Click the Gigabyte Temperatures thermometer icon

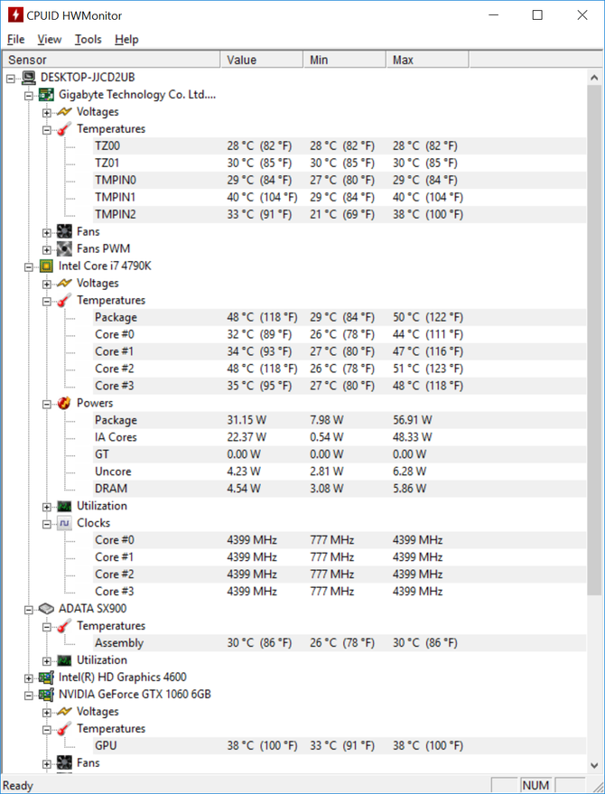[x=64, y=129]
